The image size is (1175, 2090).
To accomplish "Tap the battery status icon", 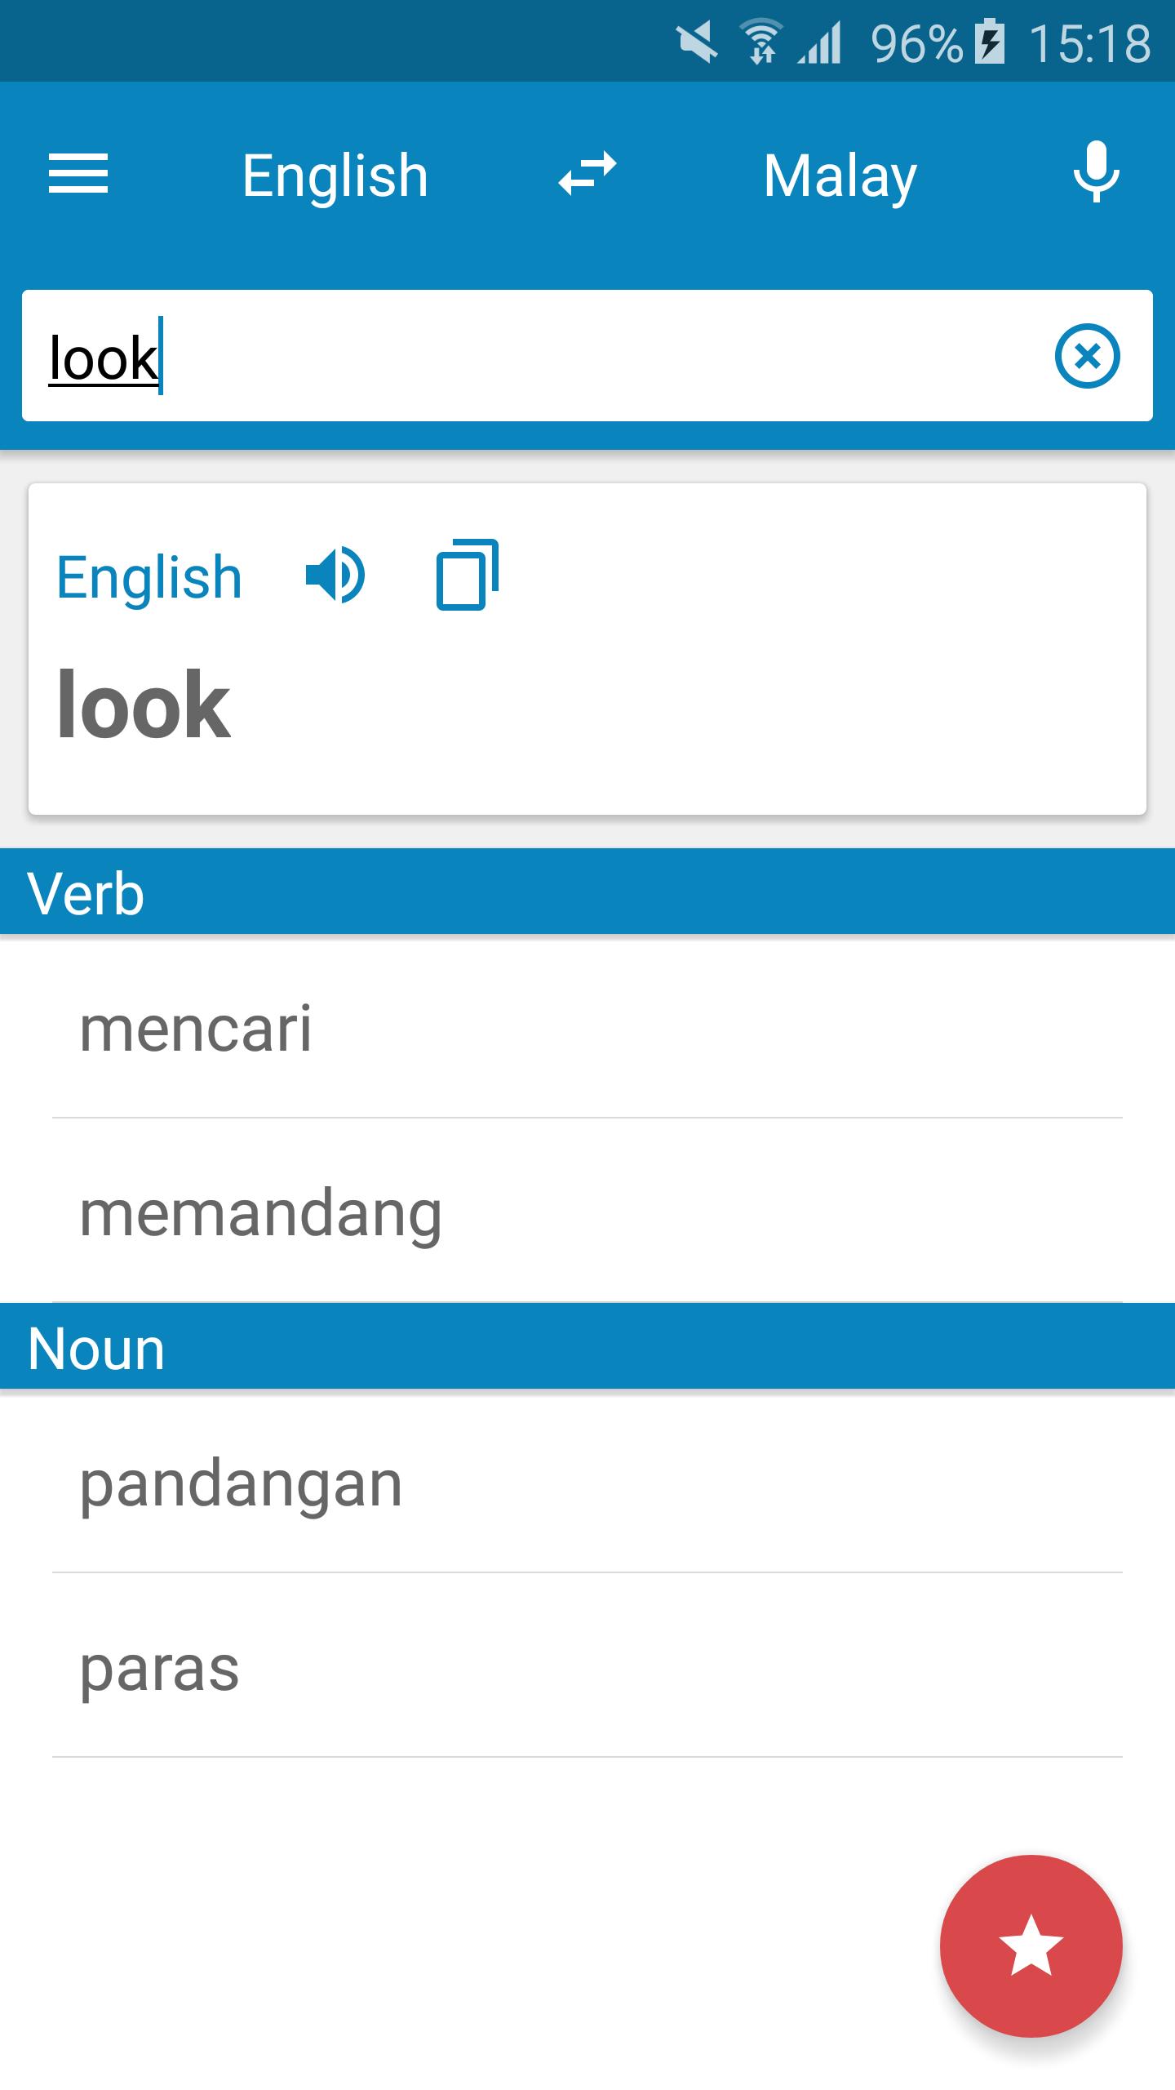I will click(x=991, y=42).
